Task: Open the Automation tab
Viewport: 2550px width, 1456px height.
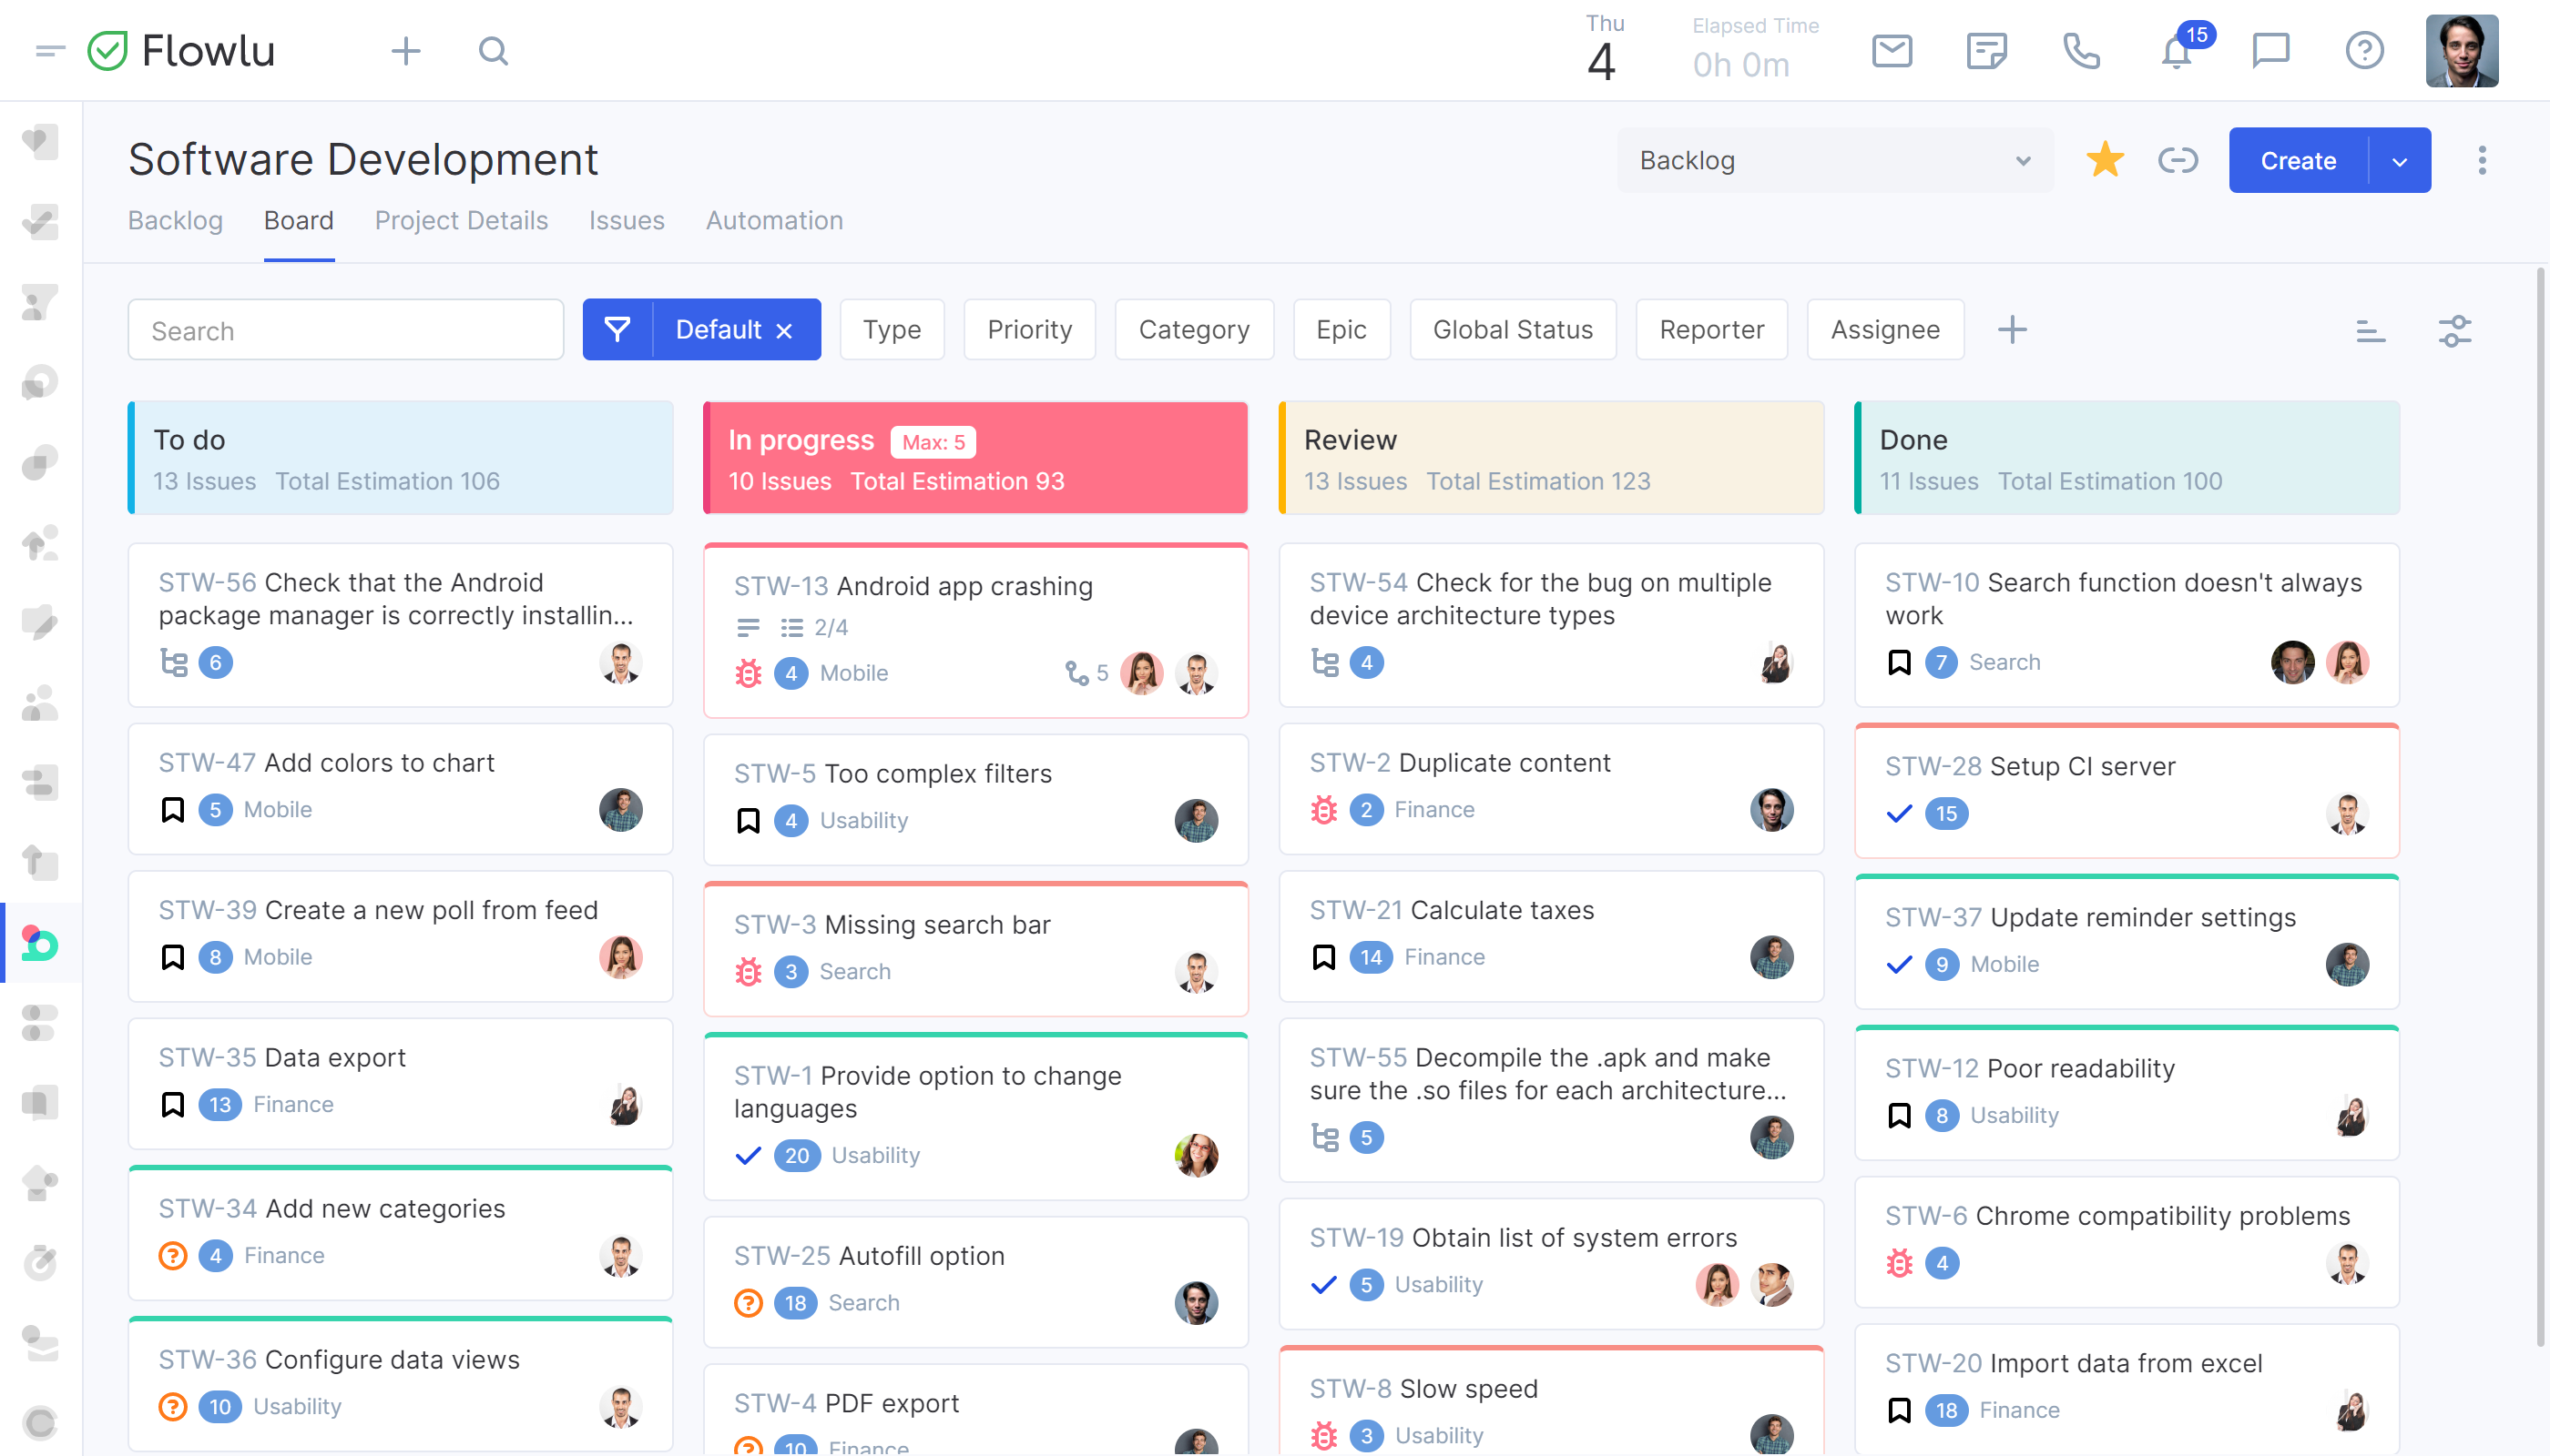Action: click(775, 220)
